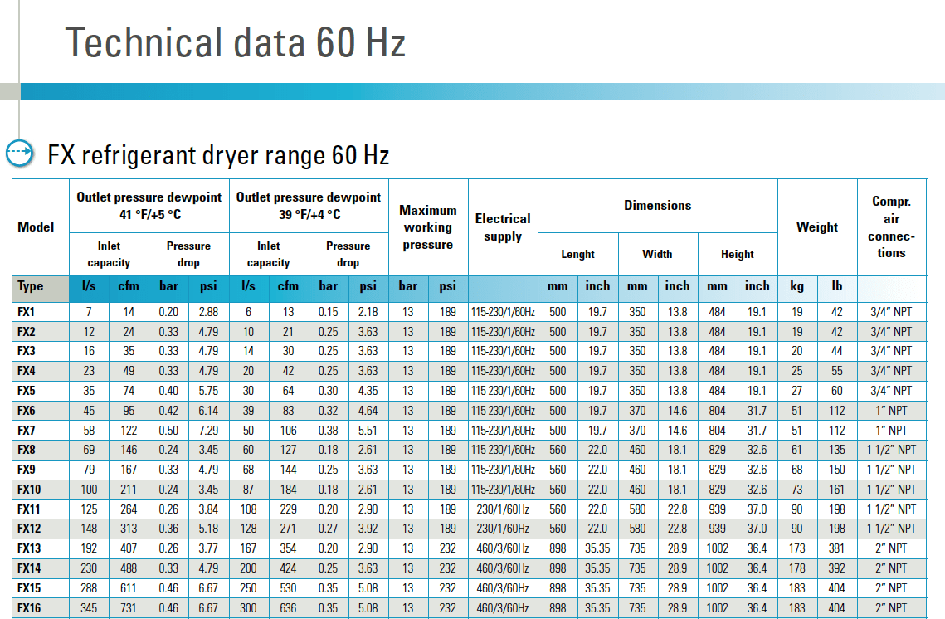Click the 'Type' row label
Image resolution: width=945 pixels, height=619 pixels.
coord(31,286)
